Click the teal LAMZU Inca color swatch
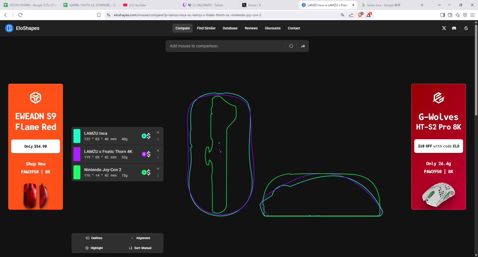Viewport: 478px width, 257px height. click(77, 136)
